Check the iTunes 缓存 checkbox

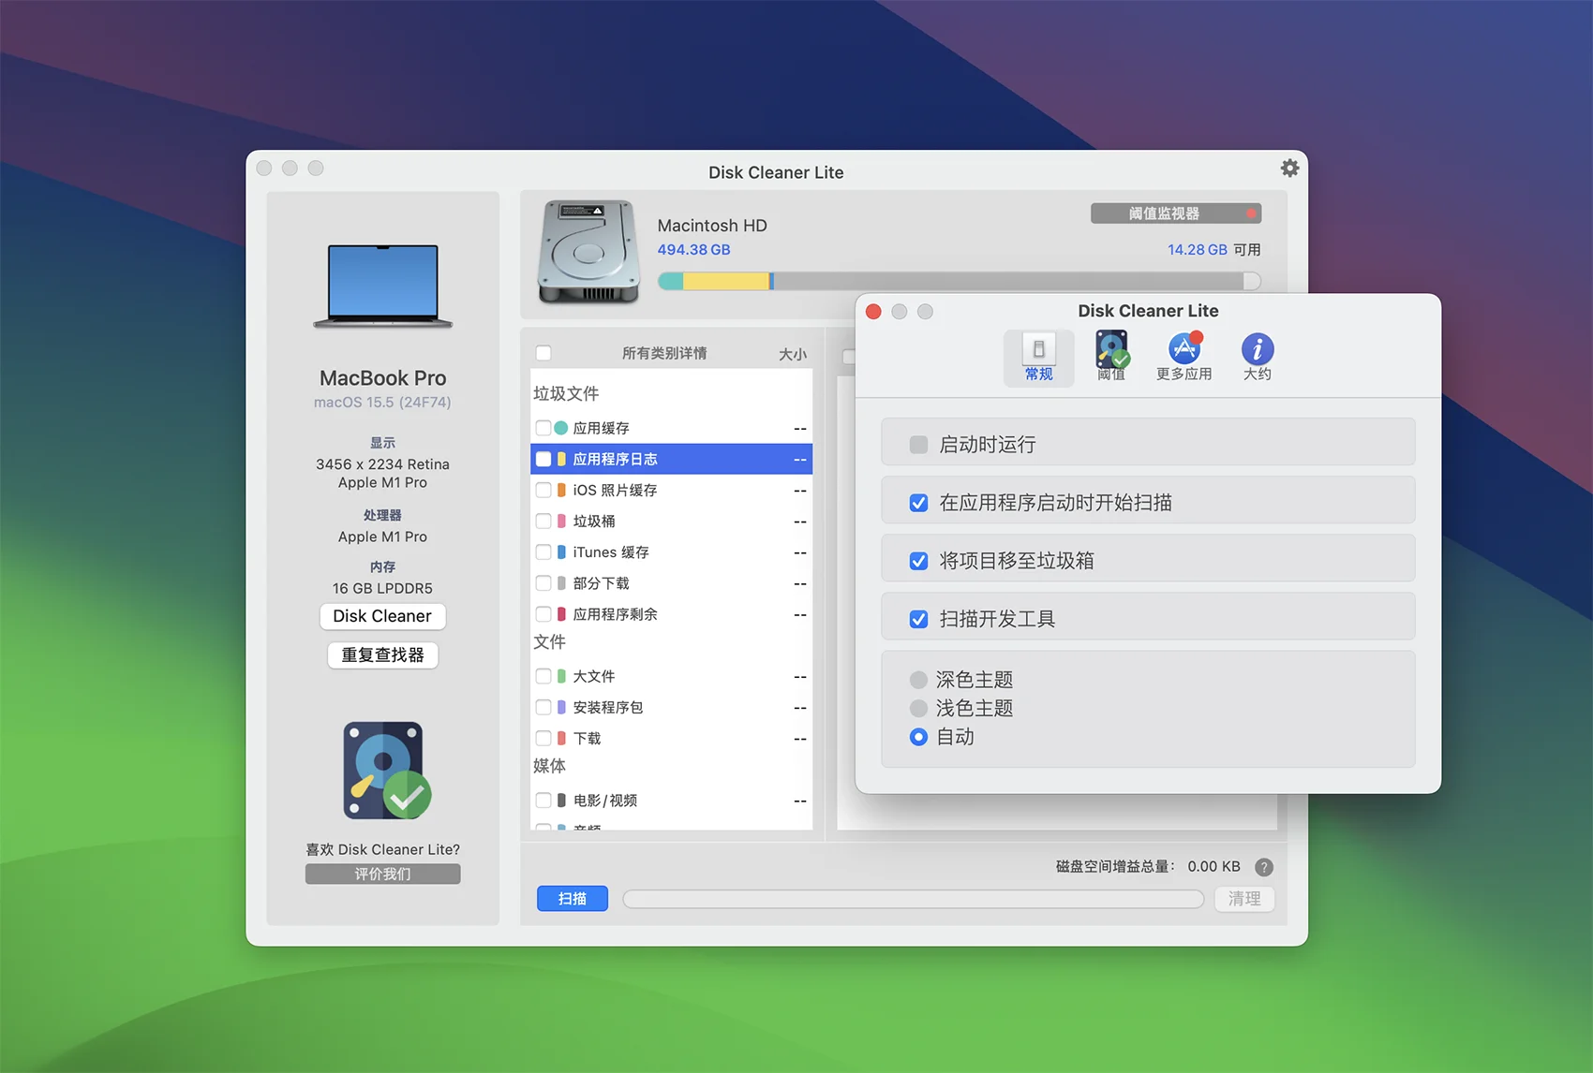pyautogui.click(x=543, y=552)
